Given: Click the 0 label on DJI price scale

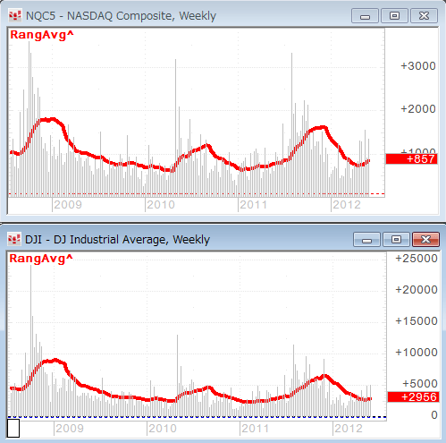Looking at the screenshot, I should point(434,415).
